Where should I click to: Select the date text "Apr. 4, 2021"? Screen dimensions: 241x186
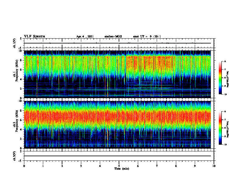85,36
